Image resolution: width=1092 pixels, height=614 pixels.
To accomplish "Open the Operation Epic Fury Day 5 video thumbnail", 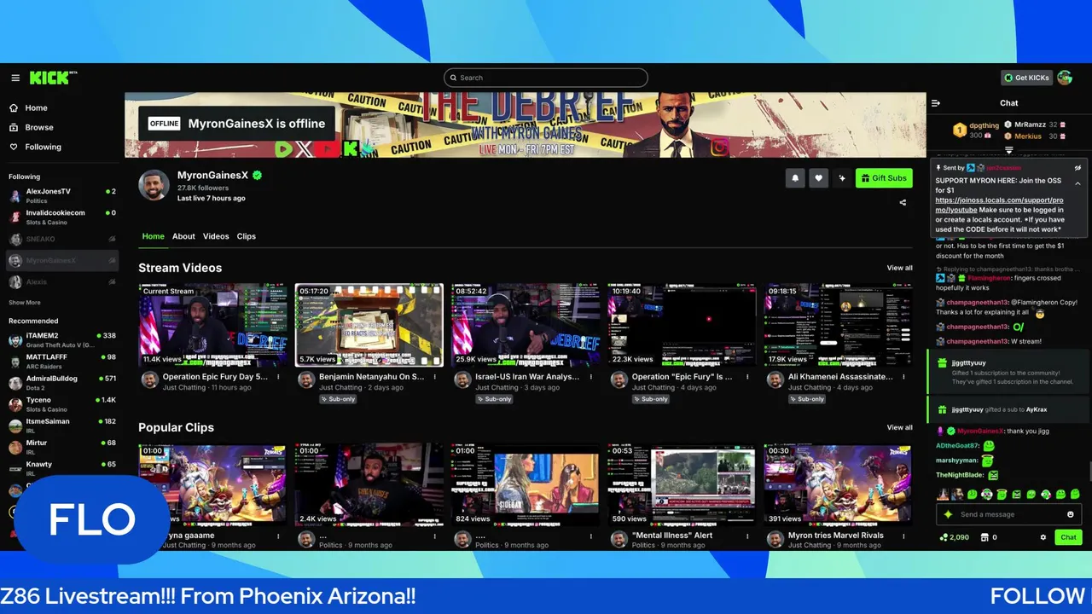I will tap(213, 325).
